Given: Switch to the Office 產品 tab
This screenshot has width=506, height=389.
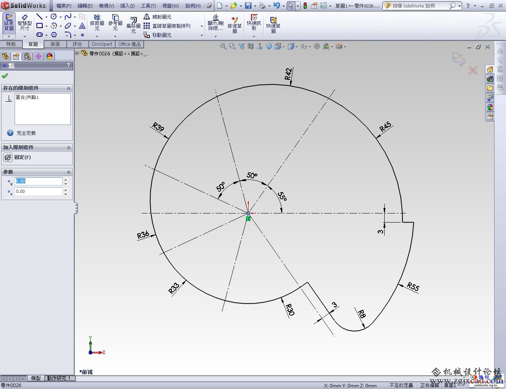Looking at the screenshot, I should [130, 44].
